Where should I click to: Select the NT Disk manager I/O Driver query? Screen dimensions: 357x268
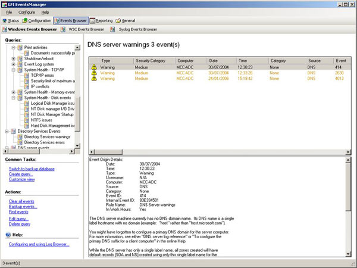(x=52, y=109)
